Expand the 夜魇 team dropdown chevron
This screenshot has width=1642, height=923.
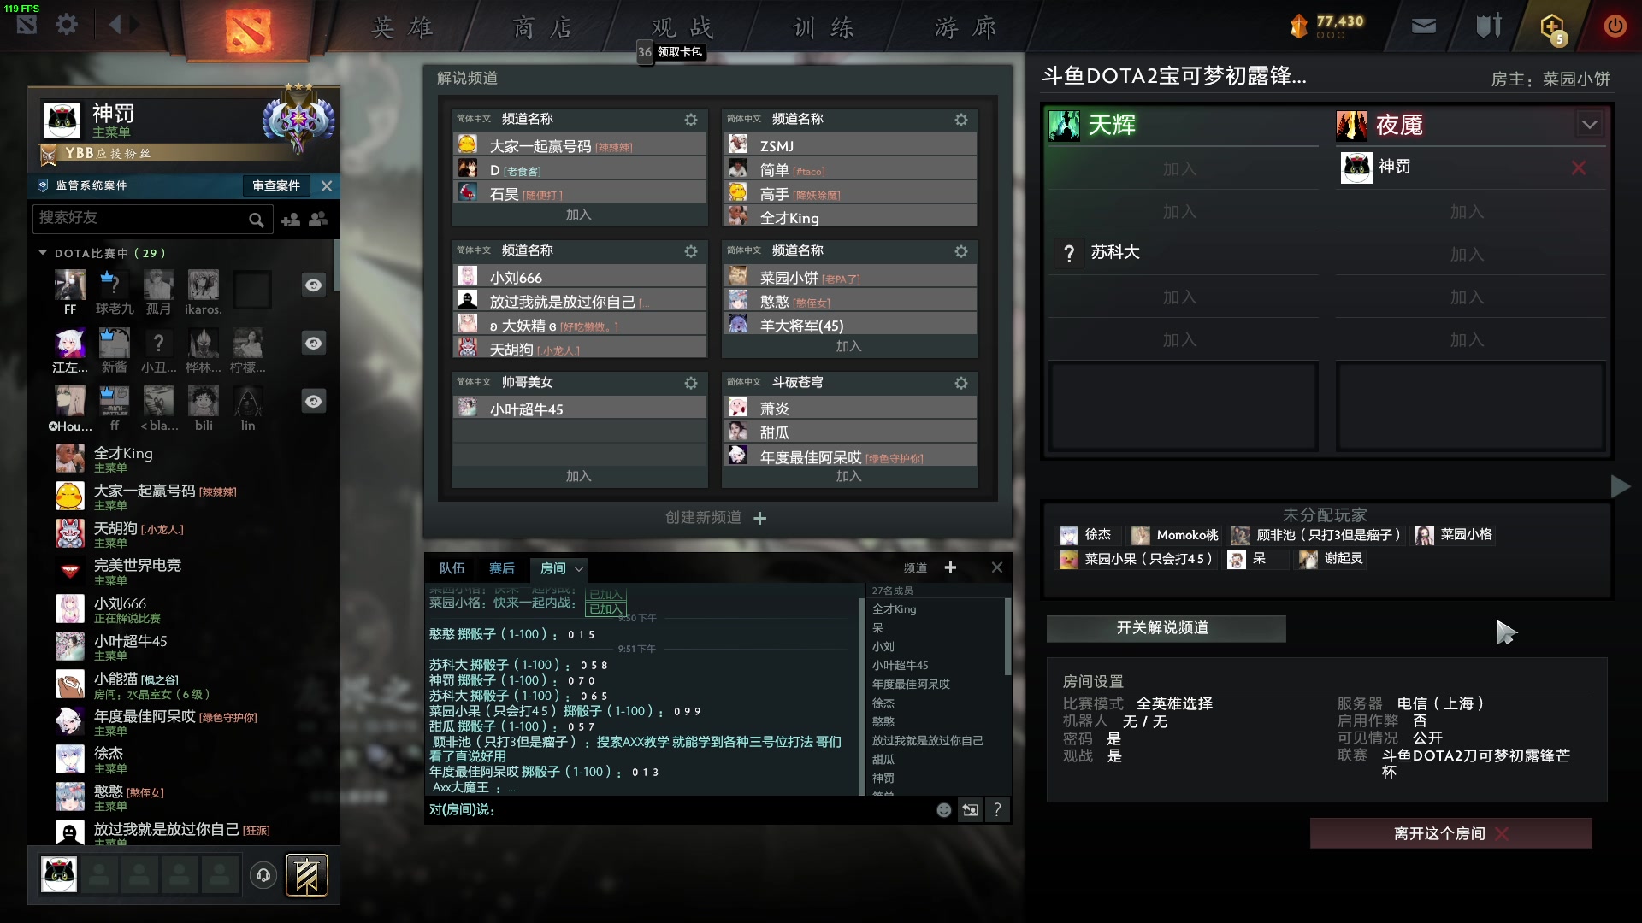(1589, 125)
